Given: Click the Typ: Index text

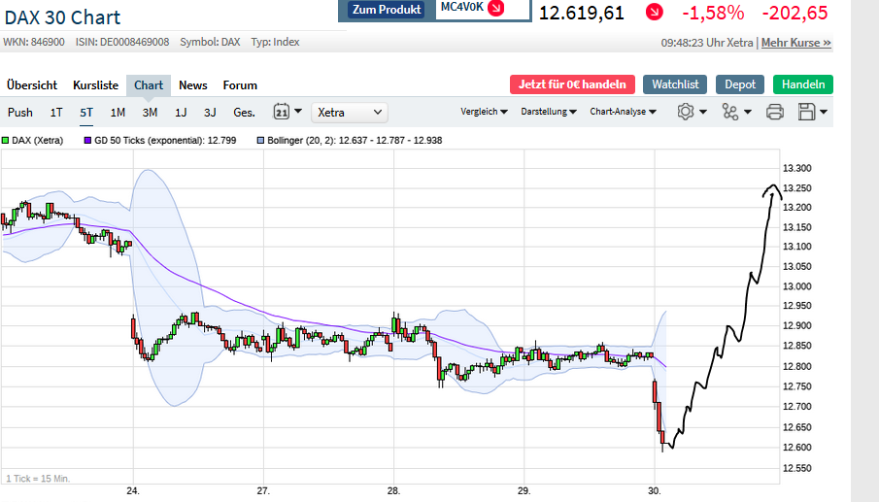Looking at the screenshot, I should click(275, 42).
